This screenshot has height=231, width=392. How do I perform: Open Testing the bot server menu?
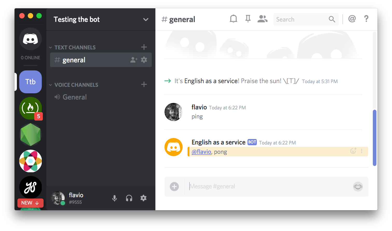101,19
